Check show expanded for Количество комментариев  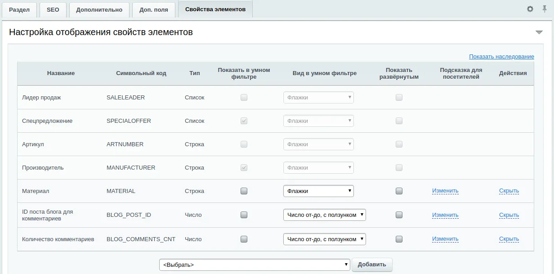(x=399, y=239)
